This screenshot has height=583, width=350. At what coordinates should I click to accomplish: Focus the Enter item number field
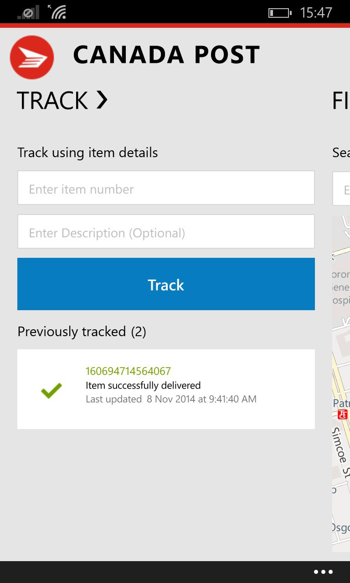click(166, 188)
